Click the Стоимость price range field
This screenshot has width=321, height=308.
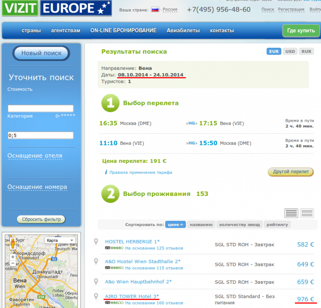pyautogui.click(x=41, y=108)
